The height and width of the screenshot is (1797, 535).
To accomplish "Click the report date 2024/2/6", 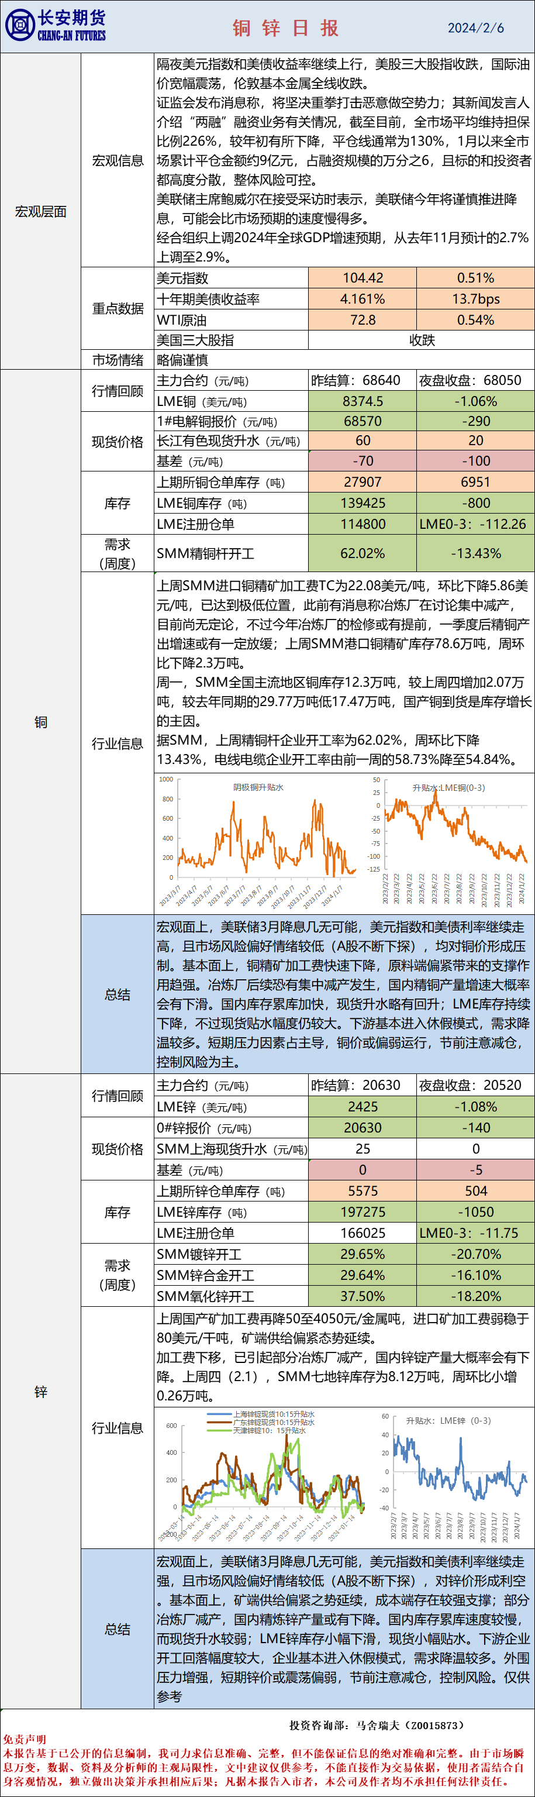I will coord(476,28).
